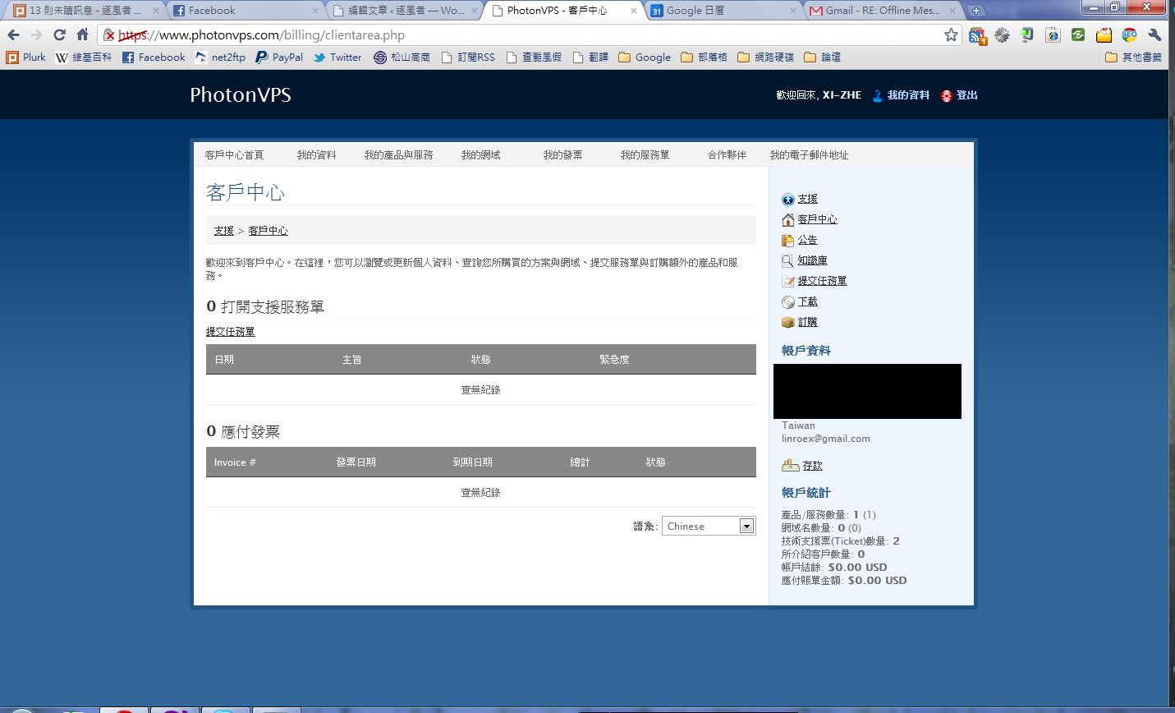
Task: Bookmark this page with the star icon
Action: pyautogui.click(x=951, y=34)
